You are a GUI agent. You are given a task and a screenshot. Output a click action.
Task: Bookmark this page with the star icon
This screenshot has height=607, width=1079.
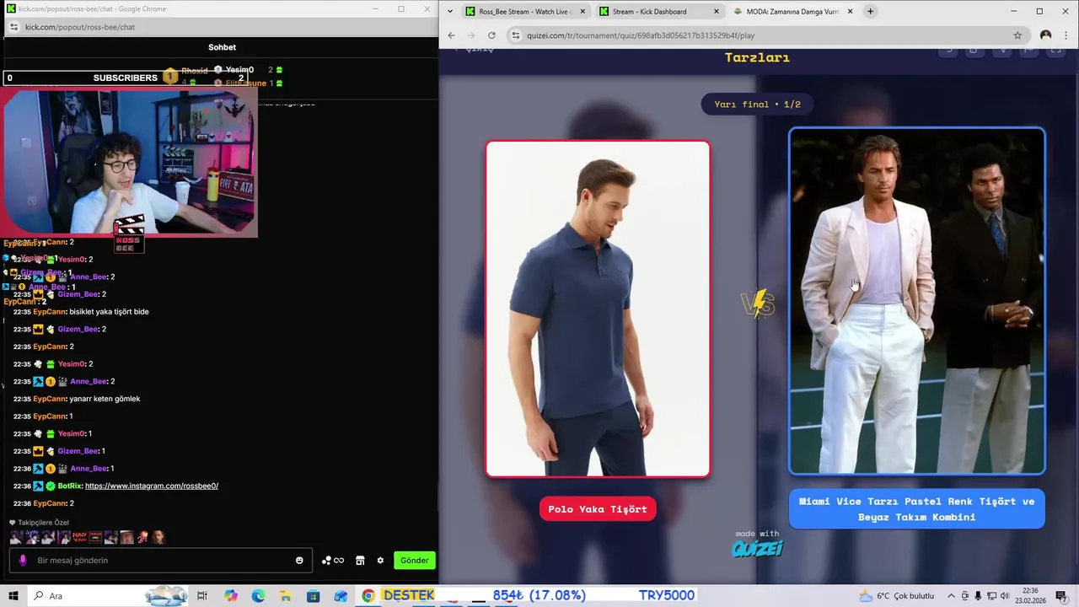[1017, 35]
